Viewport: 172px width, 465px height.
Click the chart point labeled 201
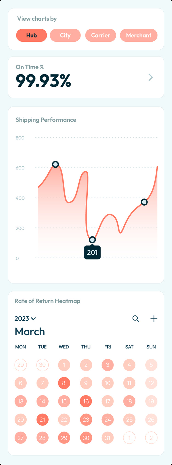(x=92, y=240)
